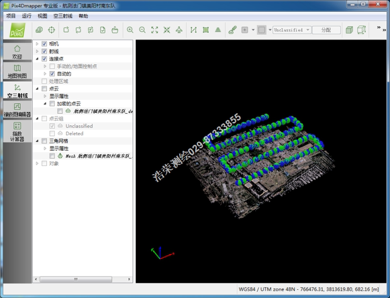The image size is (390, 298).
Task: Open the quality report document icon
Action: click(x=103, y=30)
